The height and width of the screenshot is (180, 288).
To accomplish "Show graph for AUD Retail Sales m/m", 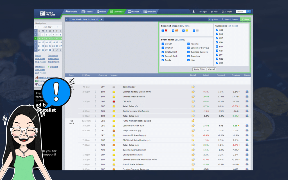I will click(x=247, y=145).
